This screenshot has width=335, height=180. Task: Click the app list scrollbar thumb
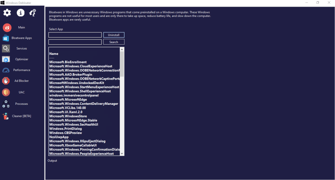coord(122,64)
